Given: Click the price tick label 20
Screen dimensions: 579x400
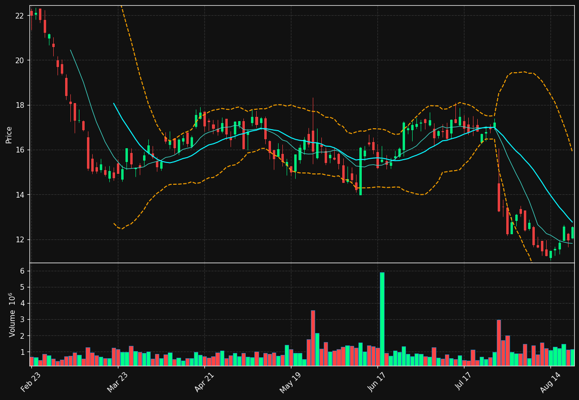Looking at the screenshot, I should point(19,60).
